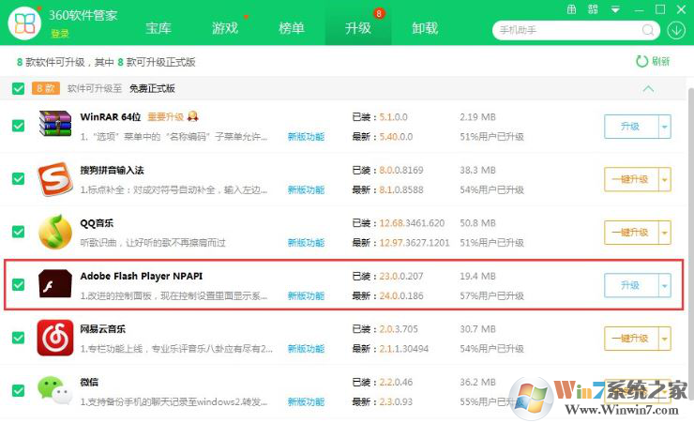
Task: Expand upgrade options dropdown for WinRAR
Action: pyautogui.click(x=664, y=127)
